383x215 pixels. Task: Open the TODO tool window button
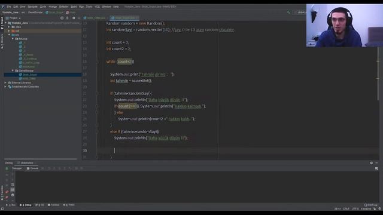point(69,205)
